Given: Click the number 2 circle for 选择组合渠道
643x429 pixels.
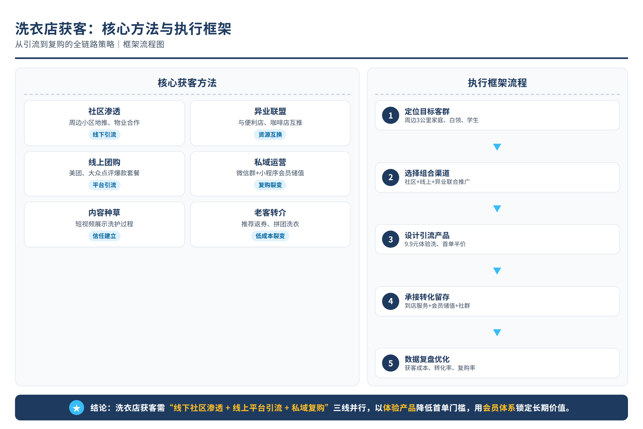Looking at the screenshot, I should (x=391, y=177).
